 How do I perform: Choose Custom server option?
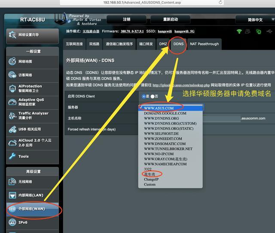pyautogui.click(x=171, y=184)
